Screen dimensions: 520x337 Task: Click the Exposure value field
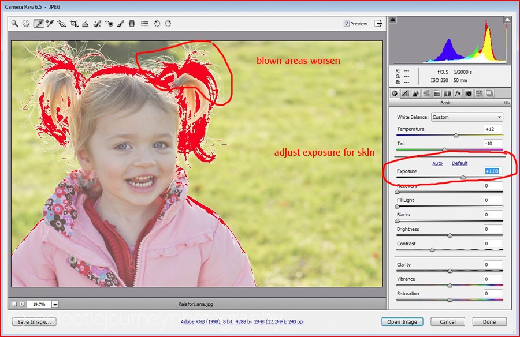pyautogui.click(x=493, y=171)
